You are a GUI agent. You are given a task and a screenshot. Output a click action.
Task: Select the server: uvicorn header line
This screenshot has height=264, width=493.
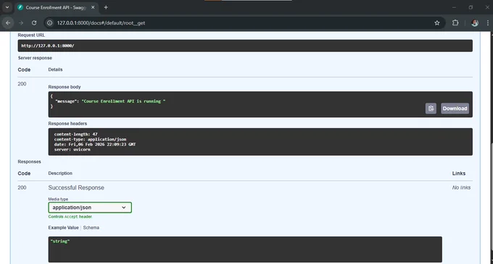click(72, 150)
